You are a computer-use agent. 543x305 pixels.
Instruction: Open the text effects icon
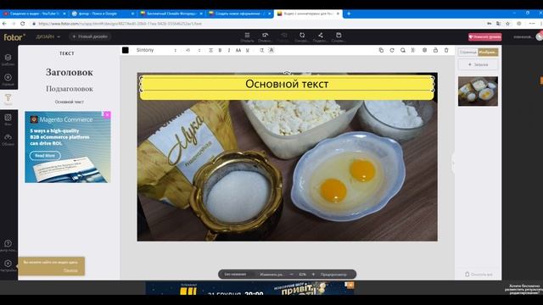[271, 50]
